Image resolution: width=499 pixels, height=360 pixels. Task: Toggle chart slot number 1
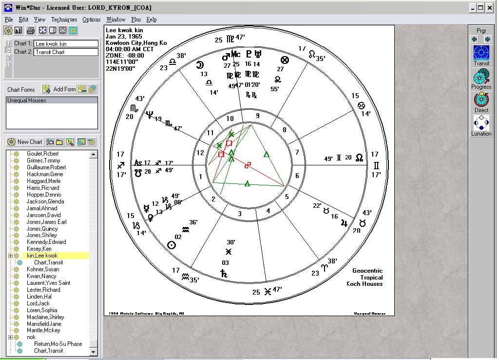pos(8,44)
